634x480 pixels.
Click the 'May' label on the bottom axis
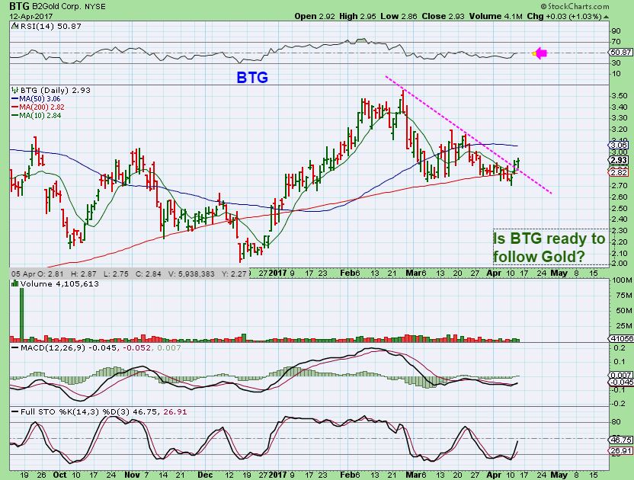click(x=559, y=475)
